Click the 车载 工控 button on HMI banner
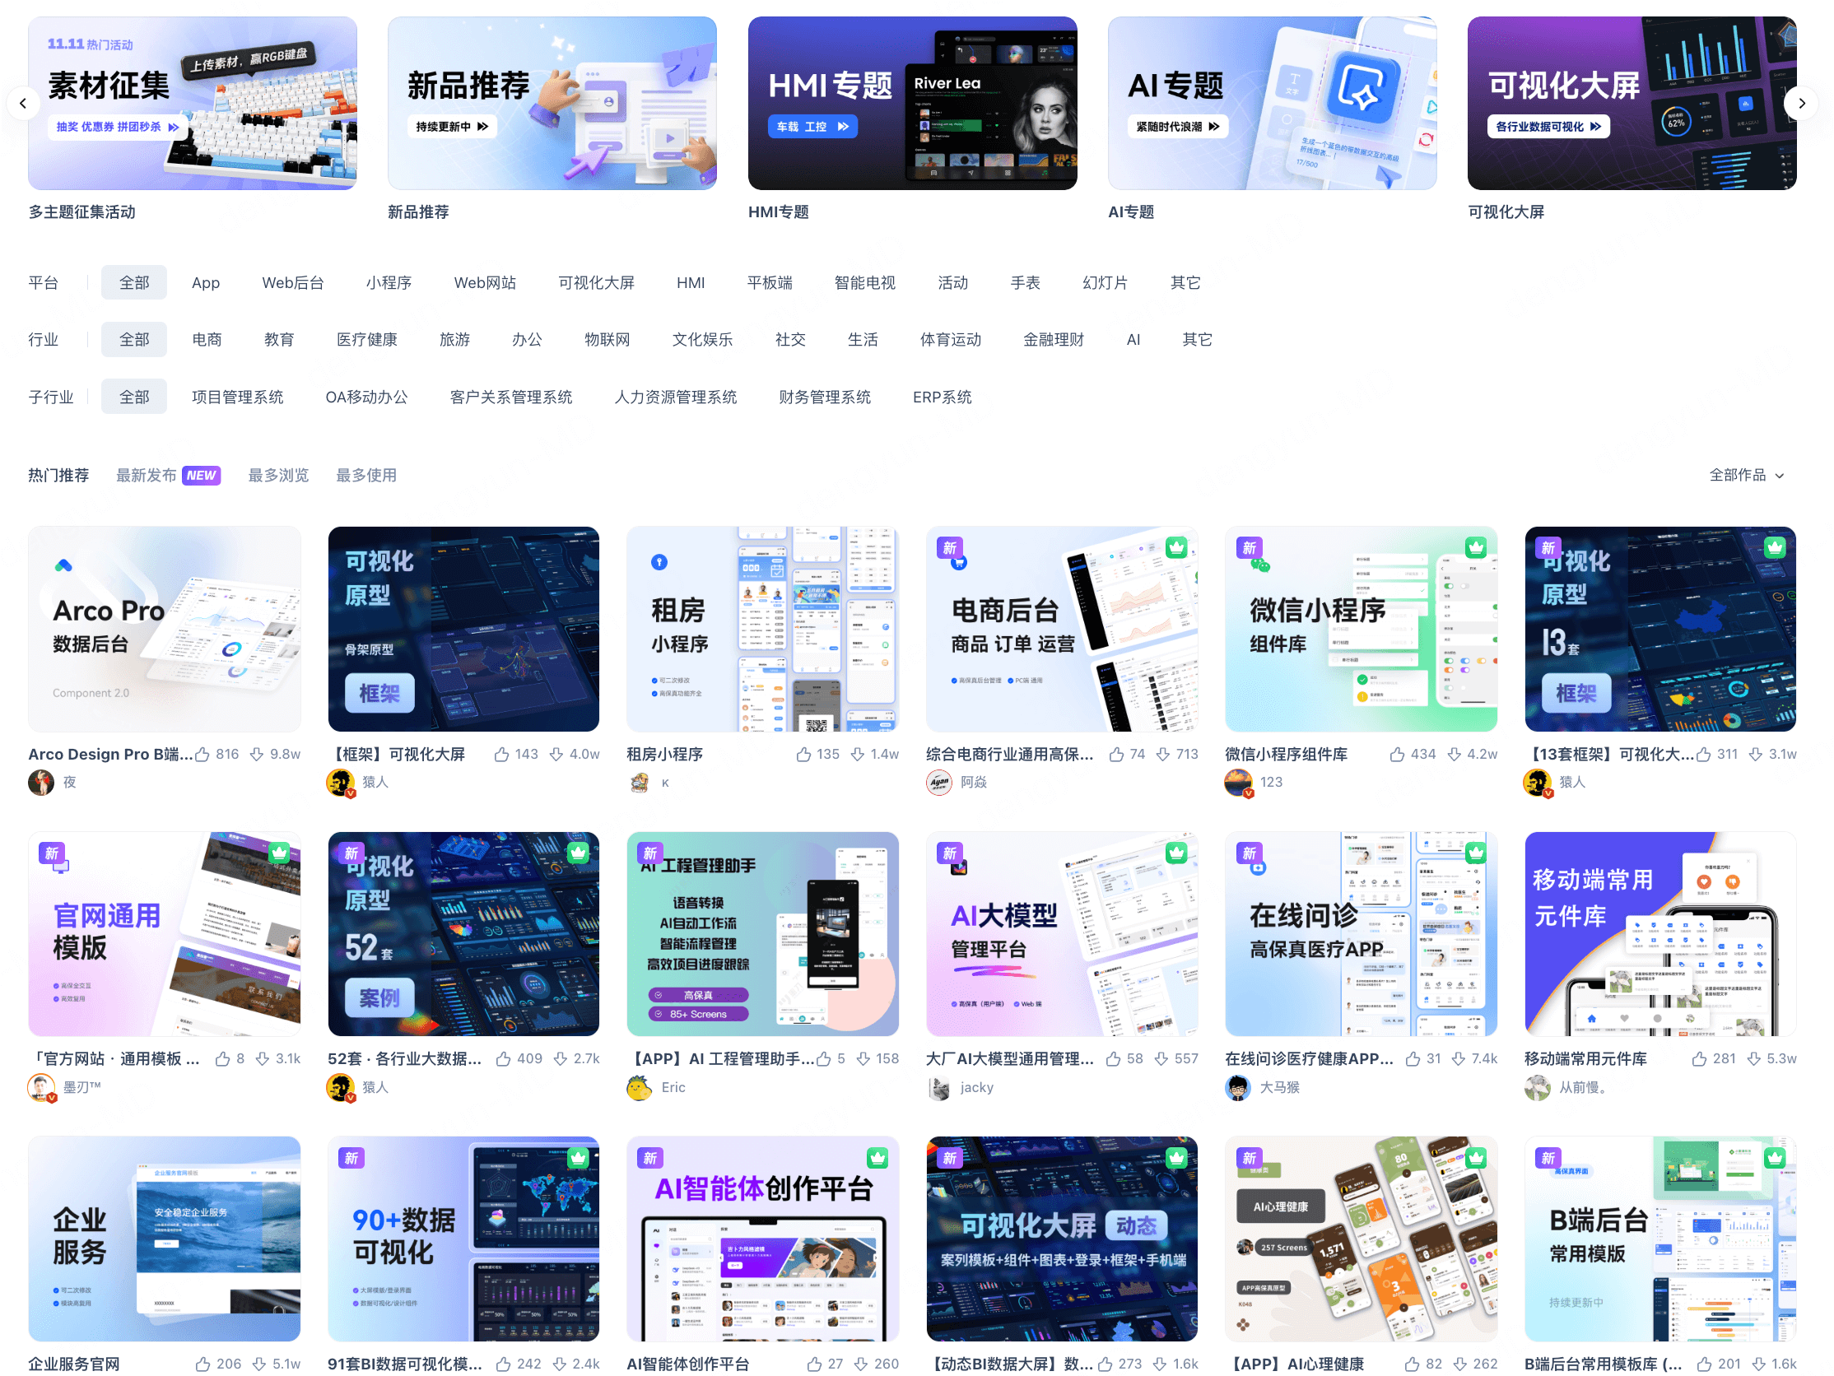The image size is (1834, 1376). pos(812,126)
